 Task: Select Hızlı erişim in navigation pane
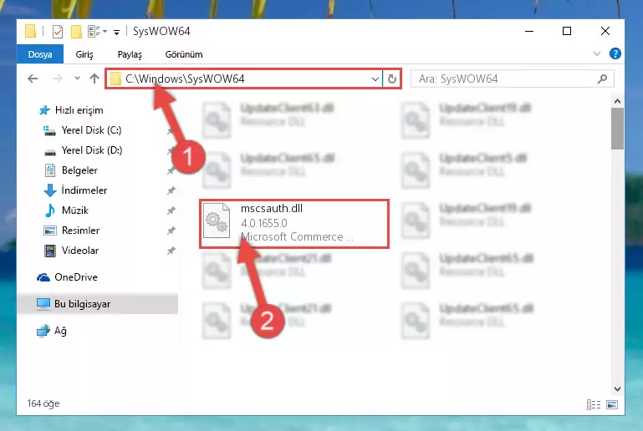pyautogui.click(x=79, y=110)
